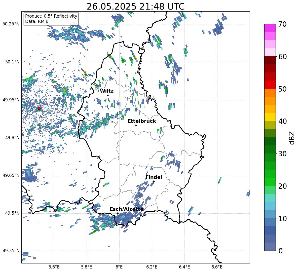Click the Findel station cross marker
This screenshot has height=272, width=298.
click(x=154, y=182)
